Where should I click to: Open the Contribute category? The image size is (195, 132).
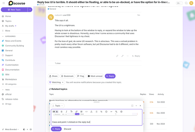10,60
